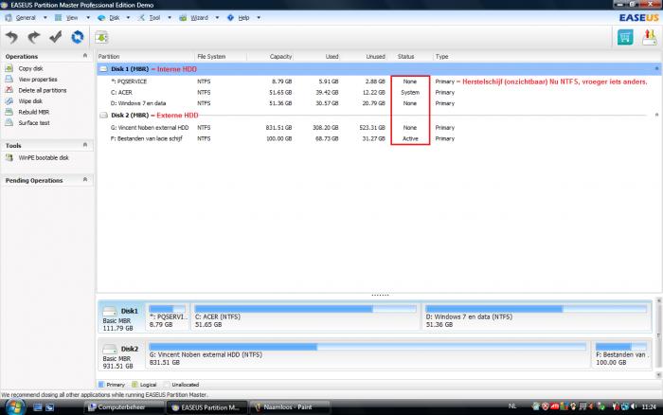Click the upgrade icon beside the cart
The image size is (663, 415).
coord(650,37)
